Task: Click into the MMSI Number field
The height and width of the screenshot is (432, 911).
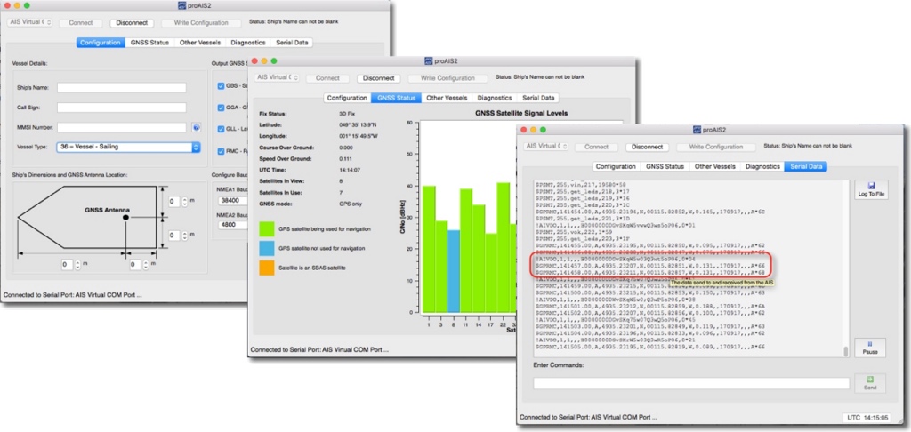Action: pos(121,127)
